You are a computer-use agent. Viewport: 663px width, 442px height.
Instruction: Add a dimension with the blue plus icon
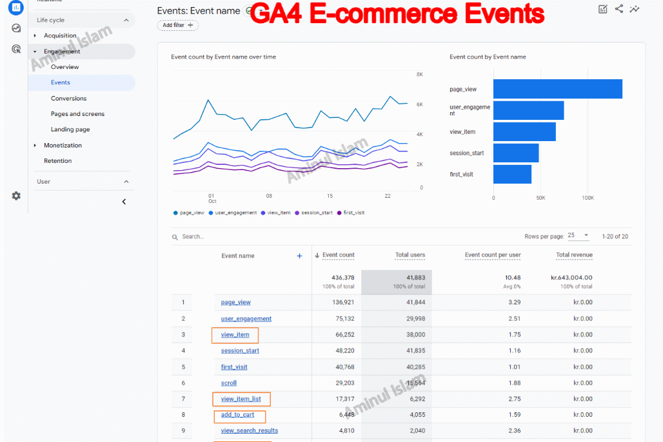click(x=299, y=256)
